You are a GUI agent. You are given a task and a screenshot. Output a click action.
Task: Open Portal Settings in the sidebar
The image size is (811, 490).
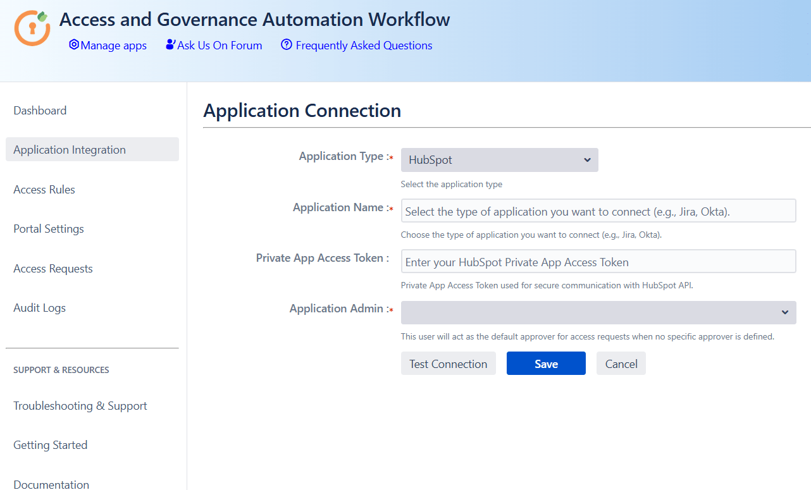49,229
